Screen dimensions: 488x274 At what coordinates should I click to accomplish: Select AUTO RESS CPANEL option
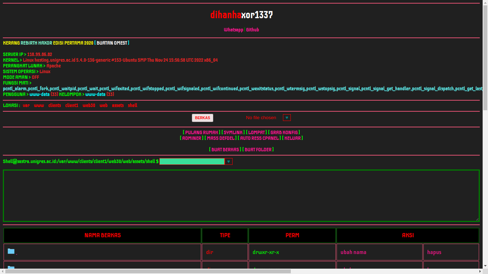259,138
